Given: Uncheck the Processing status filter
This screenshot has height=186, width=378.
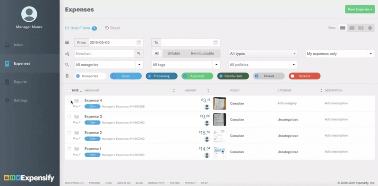Looking at the screenshot, I should (149, 76).
